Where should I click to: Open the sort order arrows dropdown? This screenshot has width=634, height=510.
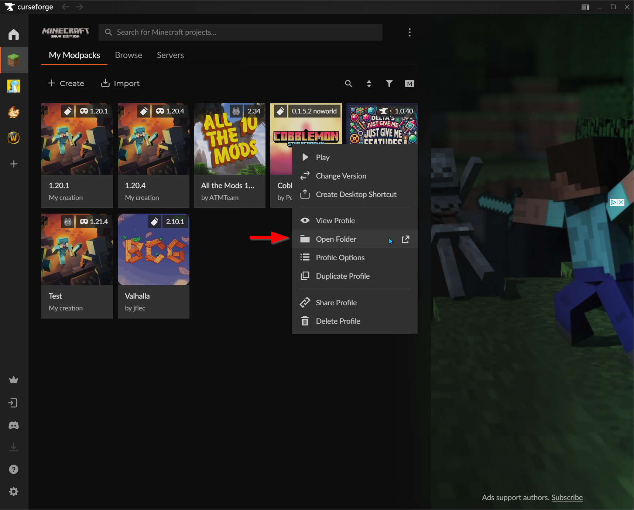[x=369, y=84]
